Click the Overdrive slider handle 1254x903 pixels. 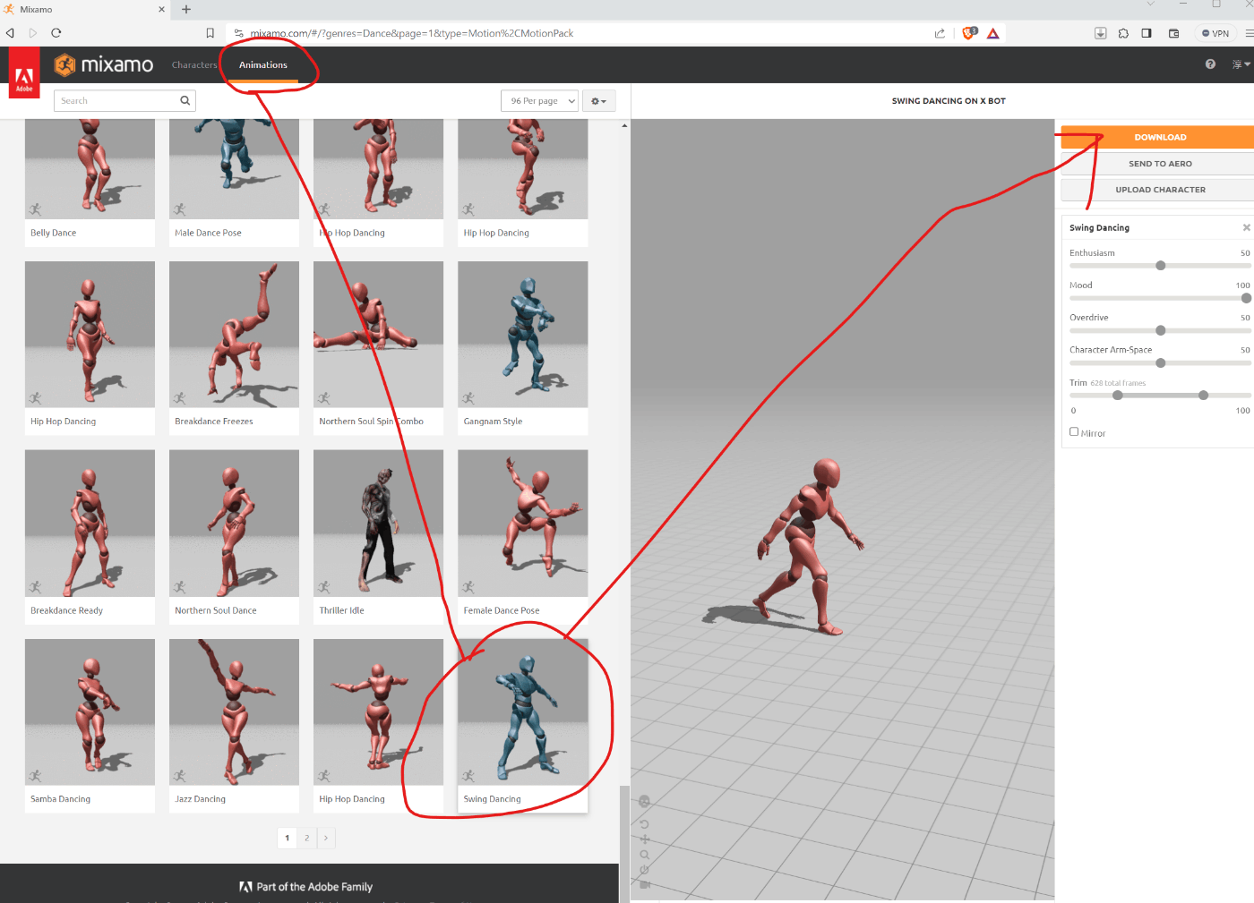point(1161,330)
